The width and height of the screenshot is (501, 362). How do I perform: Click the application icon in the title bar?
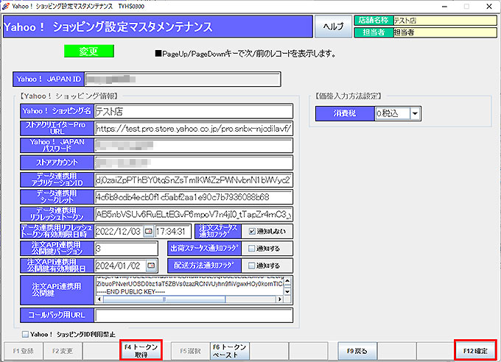click(x=5, y=6)
